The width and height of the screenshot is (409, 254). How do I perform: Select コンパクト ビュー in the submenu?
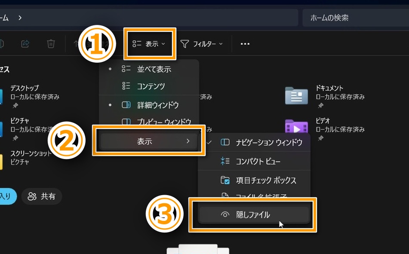258,161
